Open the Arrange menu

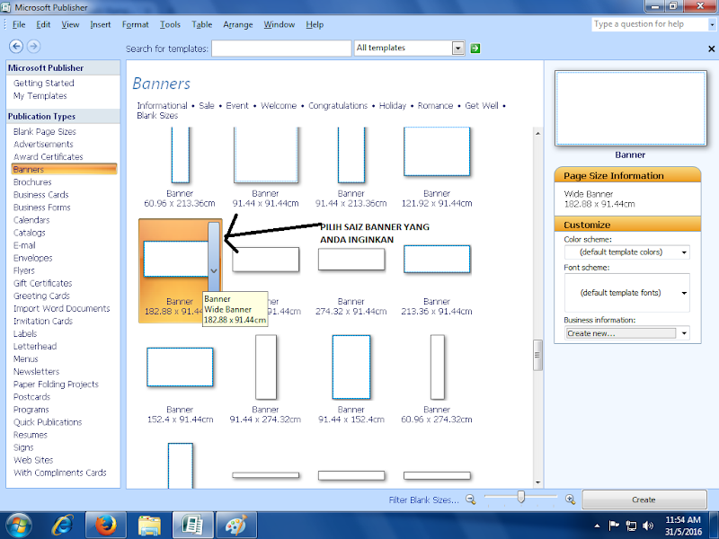tap(238, 25)
